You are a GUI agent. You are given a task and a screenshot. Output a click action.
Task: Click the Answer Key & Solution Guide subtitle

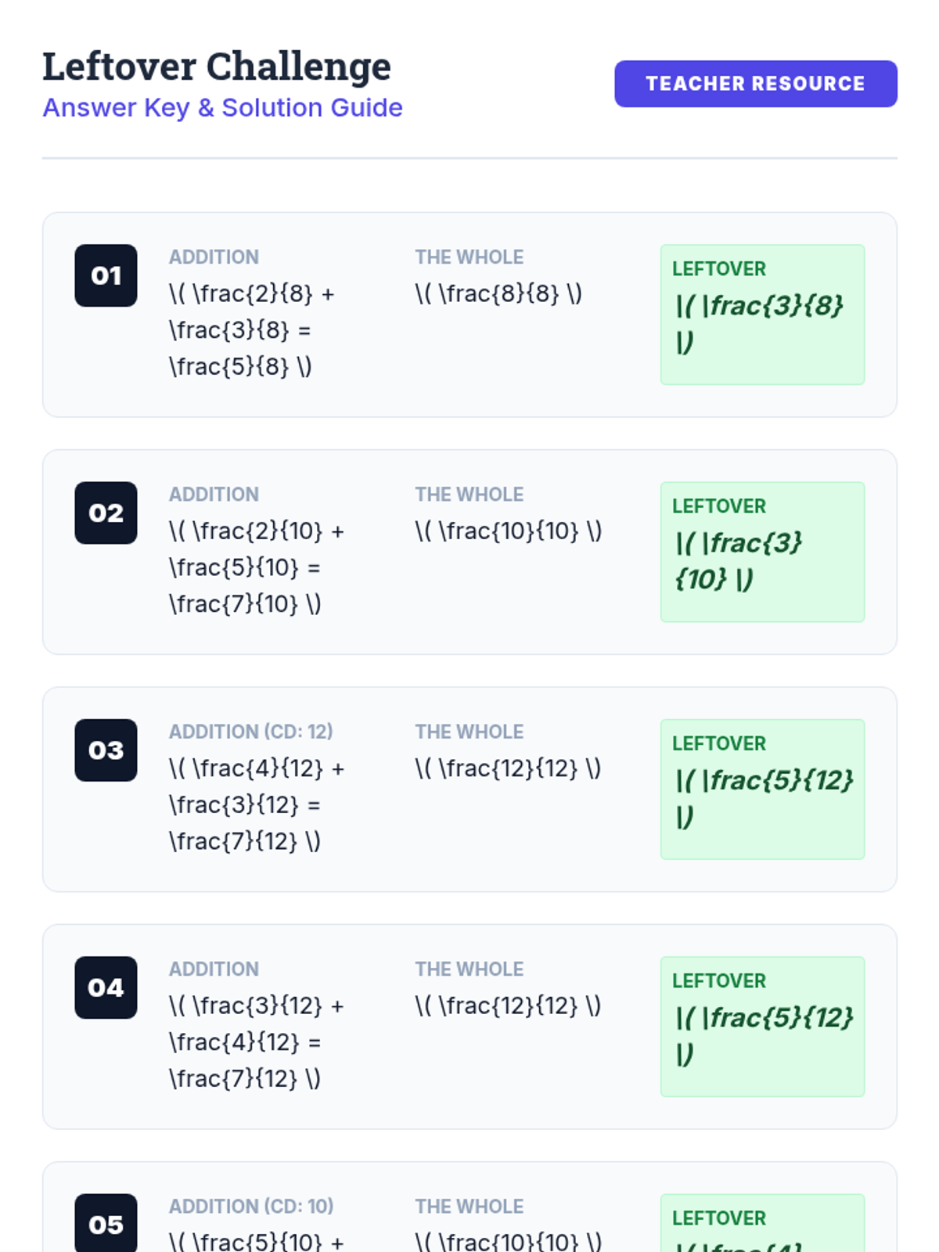pos(222,108)
